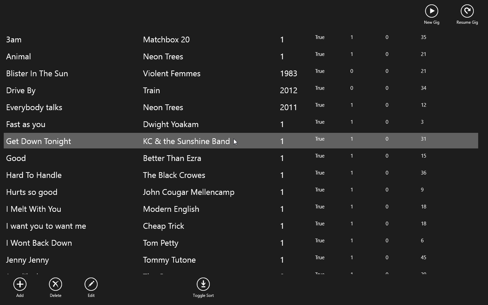Click count '31' in Get Down Tonight row
Viewport: 488px width, 305px height.
tap(424, 139)
